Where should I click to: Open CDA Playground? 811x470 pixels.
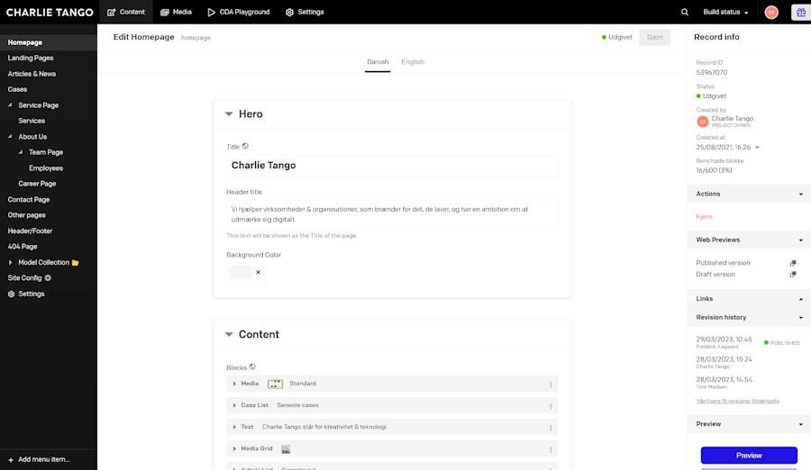pos(239,12)
